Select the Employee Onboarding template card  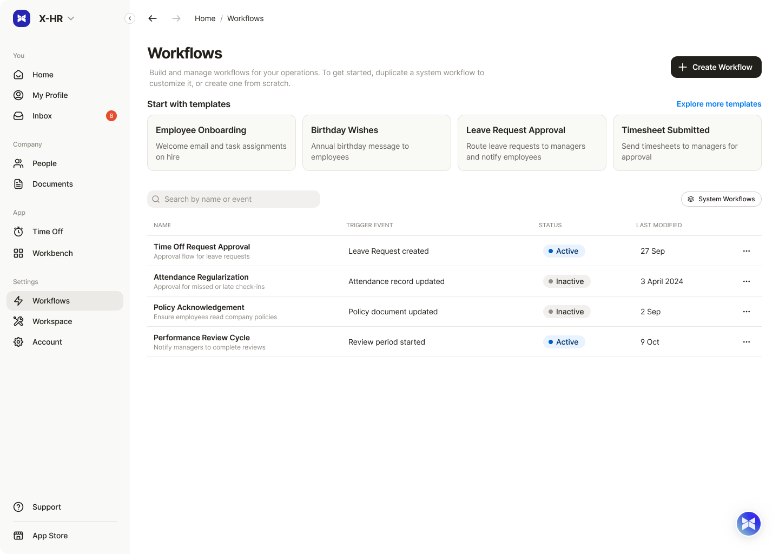[221, 143]
